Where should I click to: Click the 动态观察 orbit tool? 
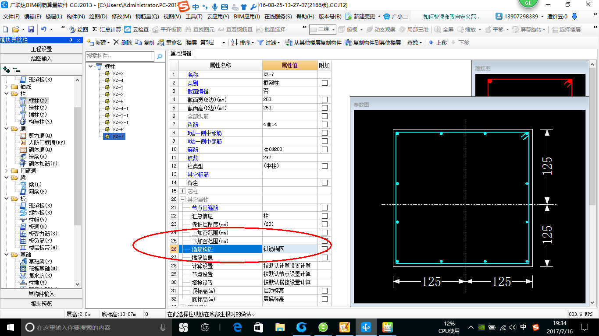coord(381,29)
